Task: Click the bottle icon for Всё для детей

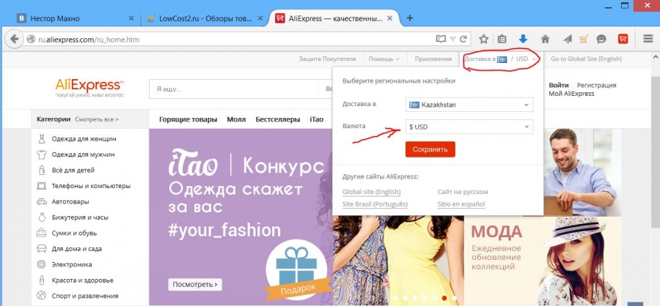Action: coord(41,171)
